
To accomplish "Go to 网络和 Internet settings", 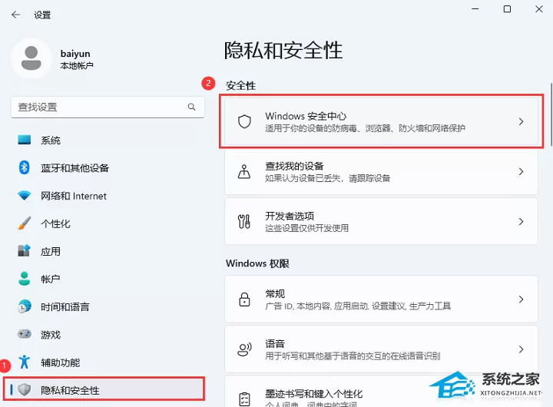I will click(108, 195).
